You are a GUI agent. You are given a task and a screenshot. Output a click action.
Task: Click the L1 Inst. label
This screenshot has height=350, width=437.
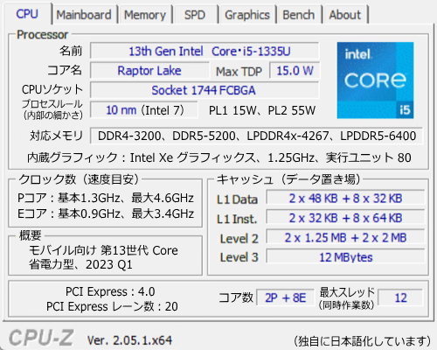[237, 219]
